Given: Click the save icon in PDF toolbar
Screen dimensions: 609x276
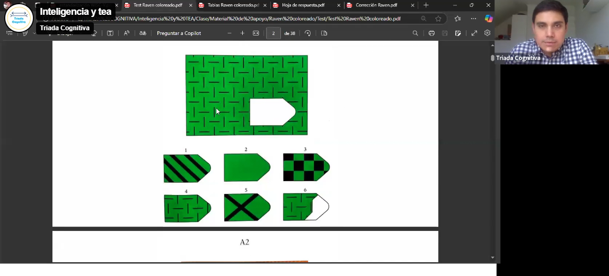Looking at the screenshot, I should 445,33.
